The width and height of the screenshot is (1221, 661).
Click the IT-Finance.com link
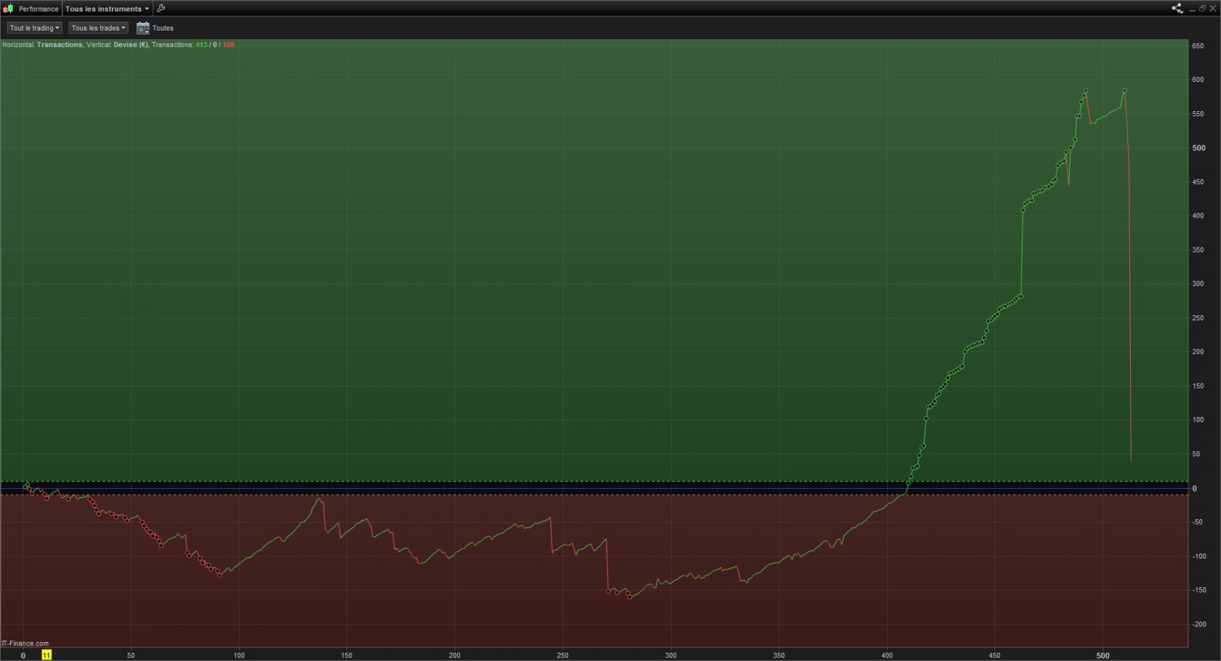point(25,643)
